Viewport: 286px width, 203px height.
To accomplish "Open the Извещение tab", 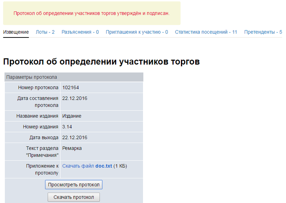I will pyautogui.click(x=16, y=32).
